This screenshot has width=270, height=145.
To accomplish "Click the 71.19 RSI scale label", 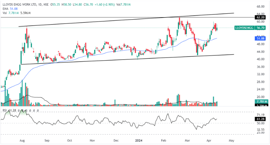I will click(260, 115).
